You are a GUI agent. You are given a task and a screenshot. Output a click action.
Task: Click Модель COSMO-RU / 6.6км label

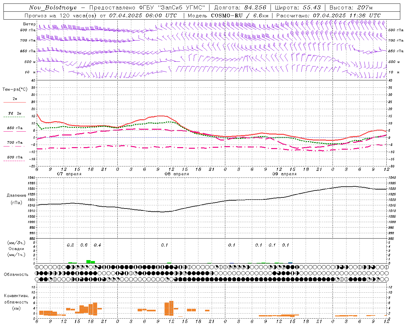point(228,16)
